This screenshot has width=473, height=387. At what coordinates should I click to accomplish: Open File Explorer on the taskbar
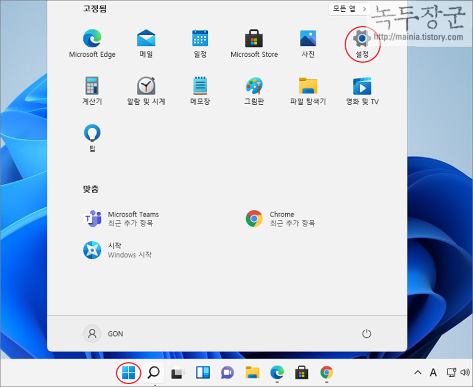tap(252, 373)
